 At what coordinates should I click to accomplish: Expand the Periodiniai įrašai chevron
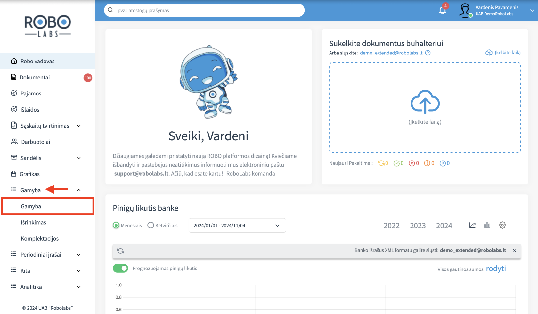pos(79,255)
